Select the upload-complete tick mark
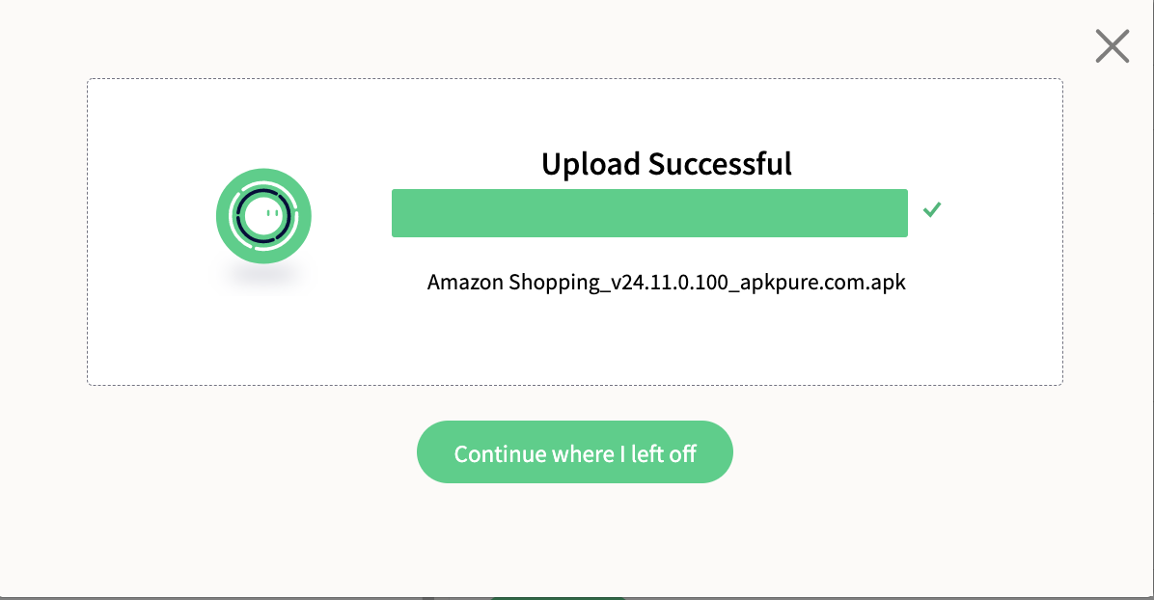The width and height of the screenshot is (1154, 600). [x=932, y=210]
